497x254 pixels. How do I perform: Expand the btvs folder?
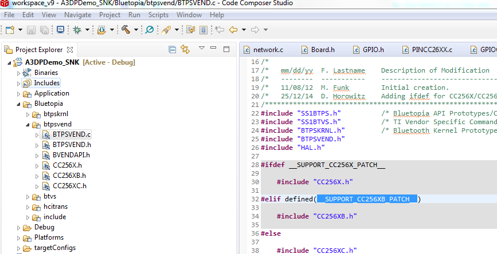click(28, 197)
